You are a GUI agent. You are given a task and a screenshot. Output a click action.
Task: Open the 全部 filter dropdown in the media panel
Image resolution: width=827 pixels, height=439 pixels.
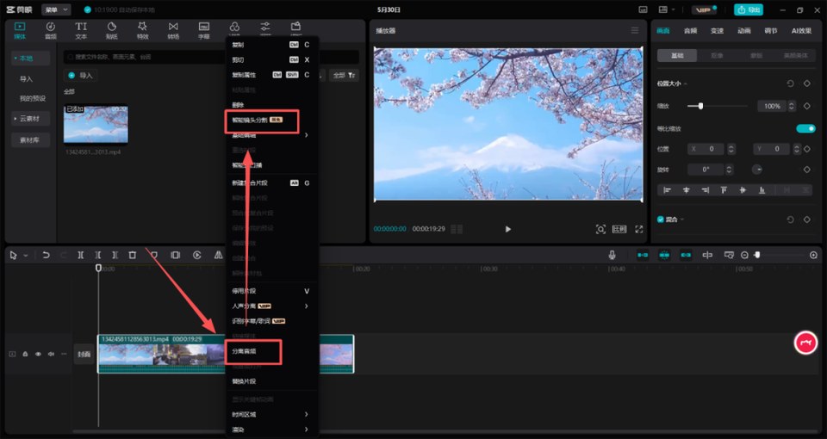pyautogui.click(x=345, y=76)
